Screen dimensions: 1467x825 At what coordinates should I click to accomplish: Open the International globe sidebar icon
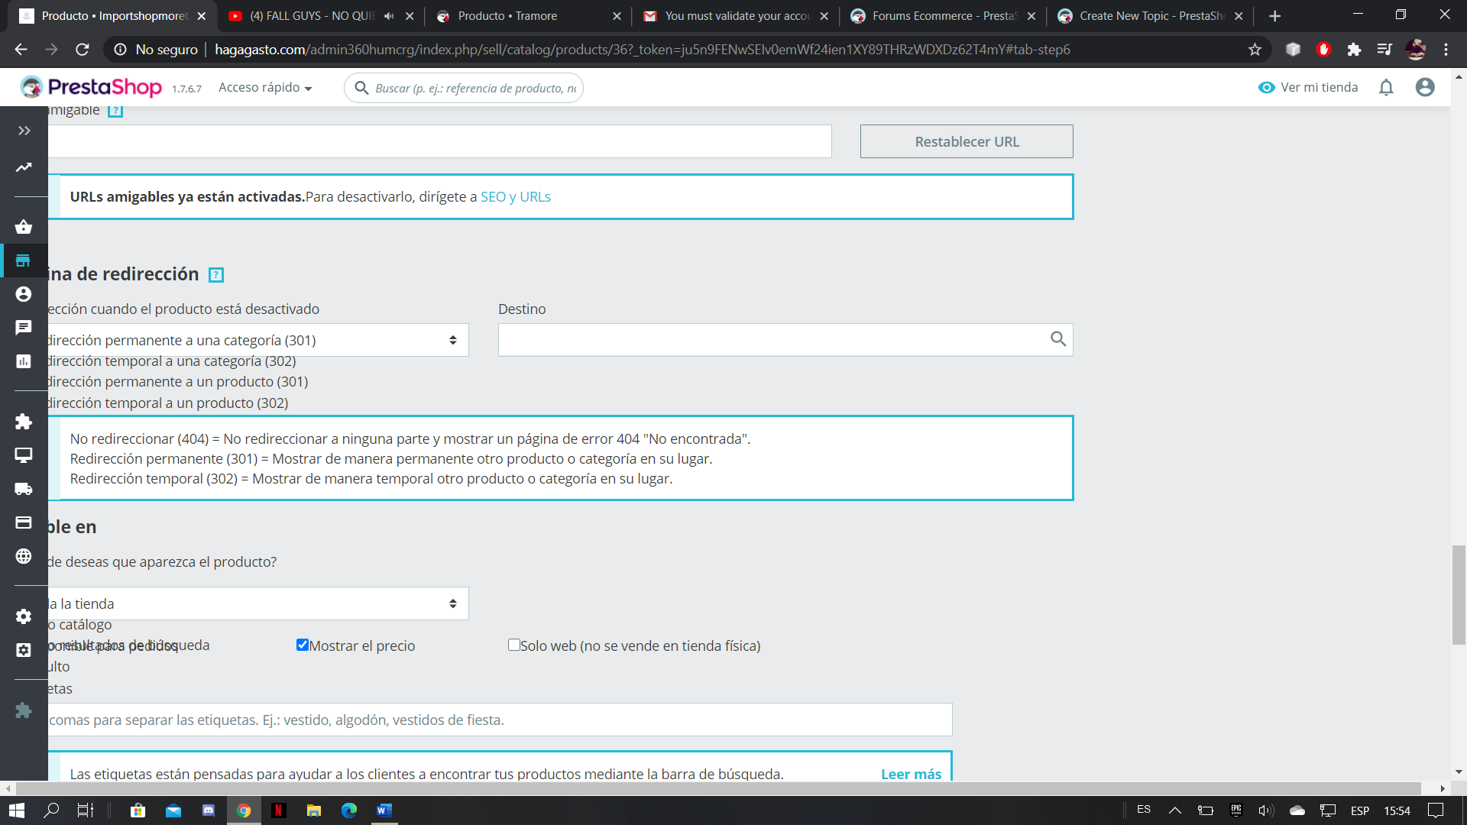[x=24, y=556]
